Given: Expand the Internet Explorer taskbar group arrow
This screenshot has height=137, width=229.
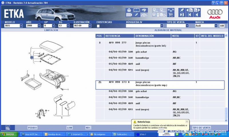Looking at the screenshot, I should [x=87, y=134].
